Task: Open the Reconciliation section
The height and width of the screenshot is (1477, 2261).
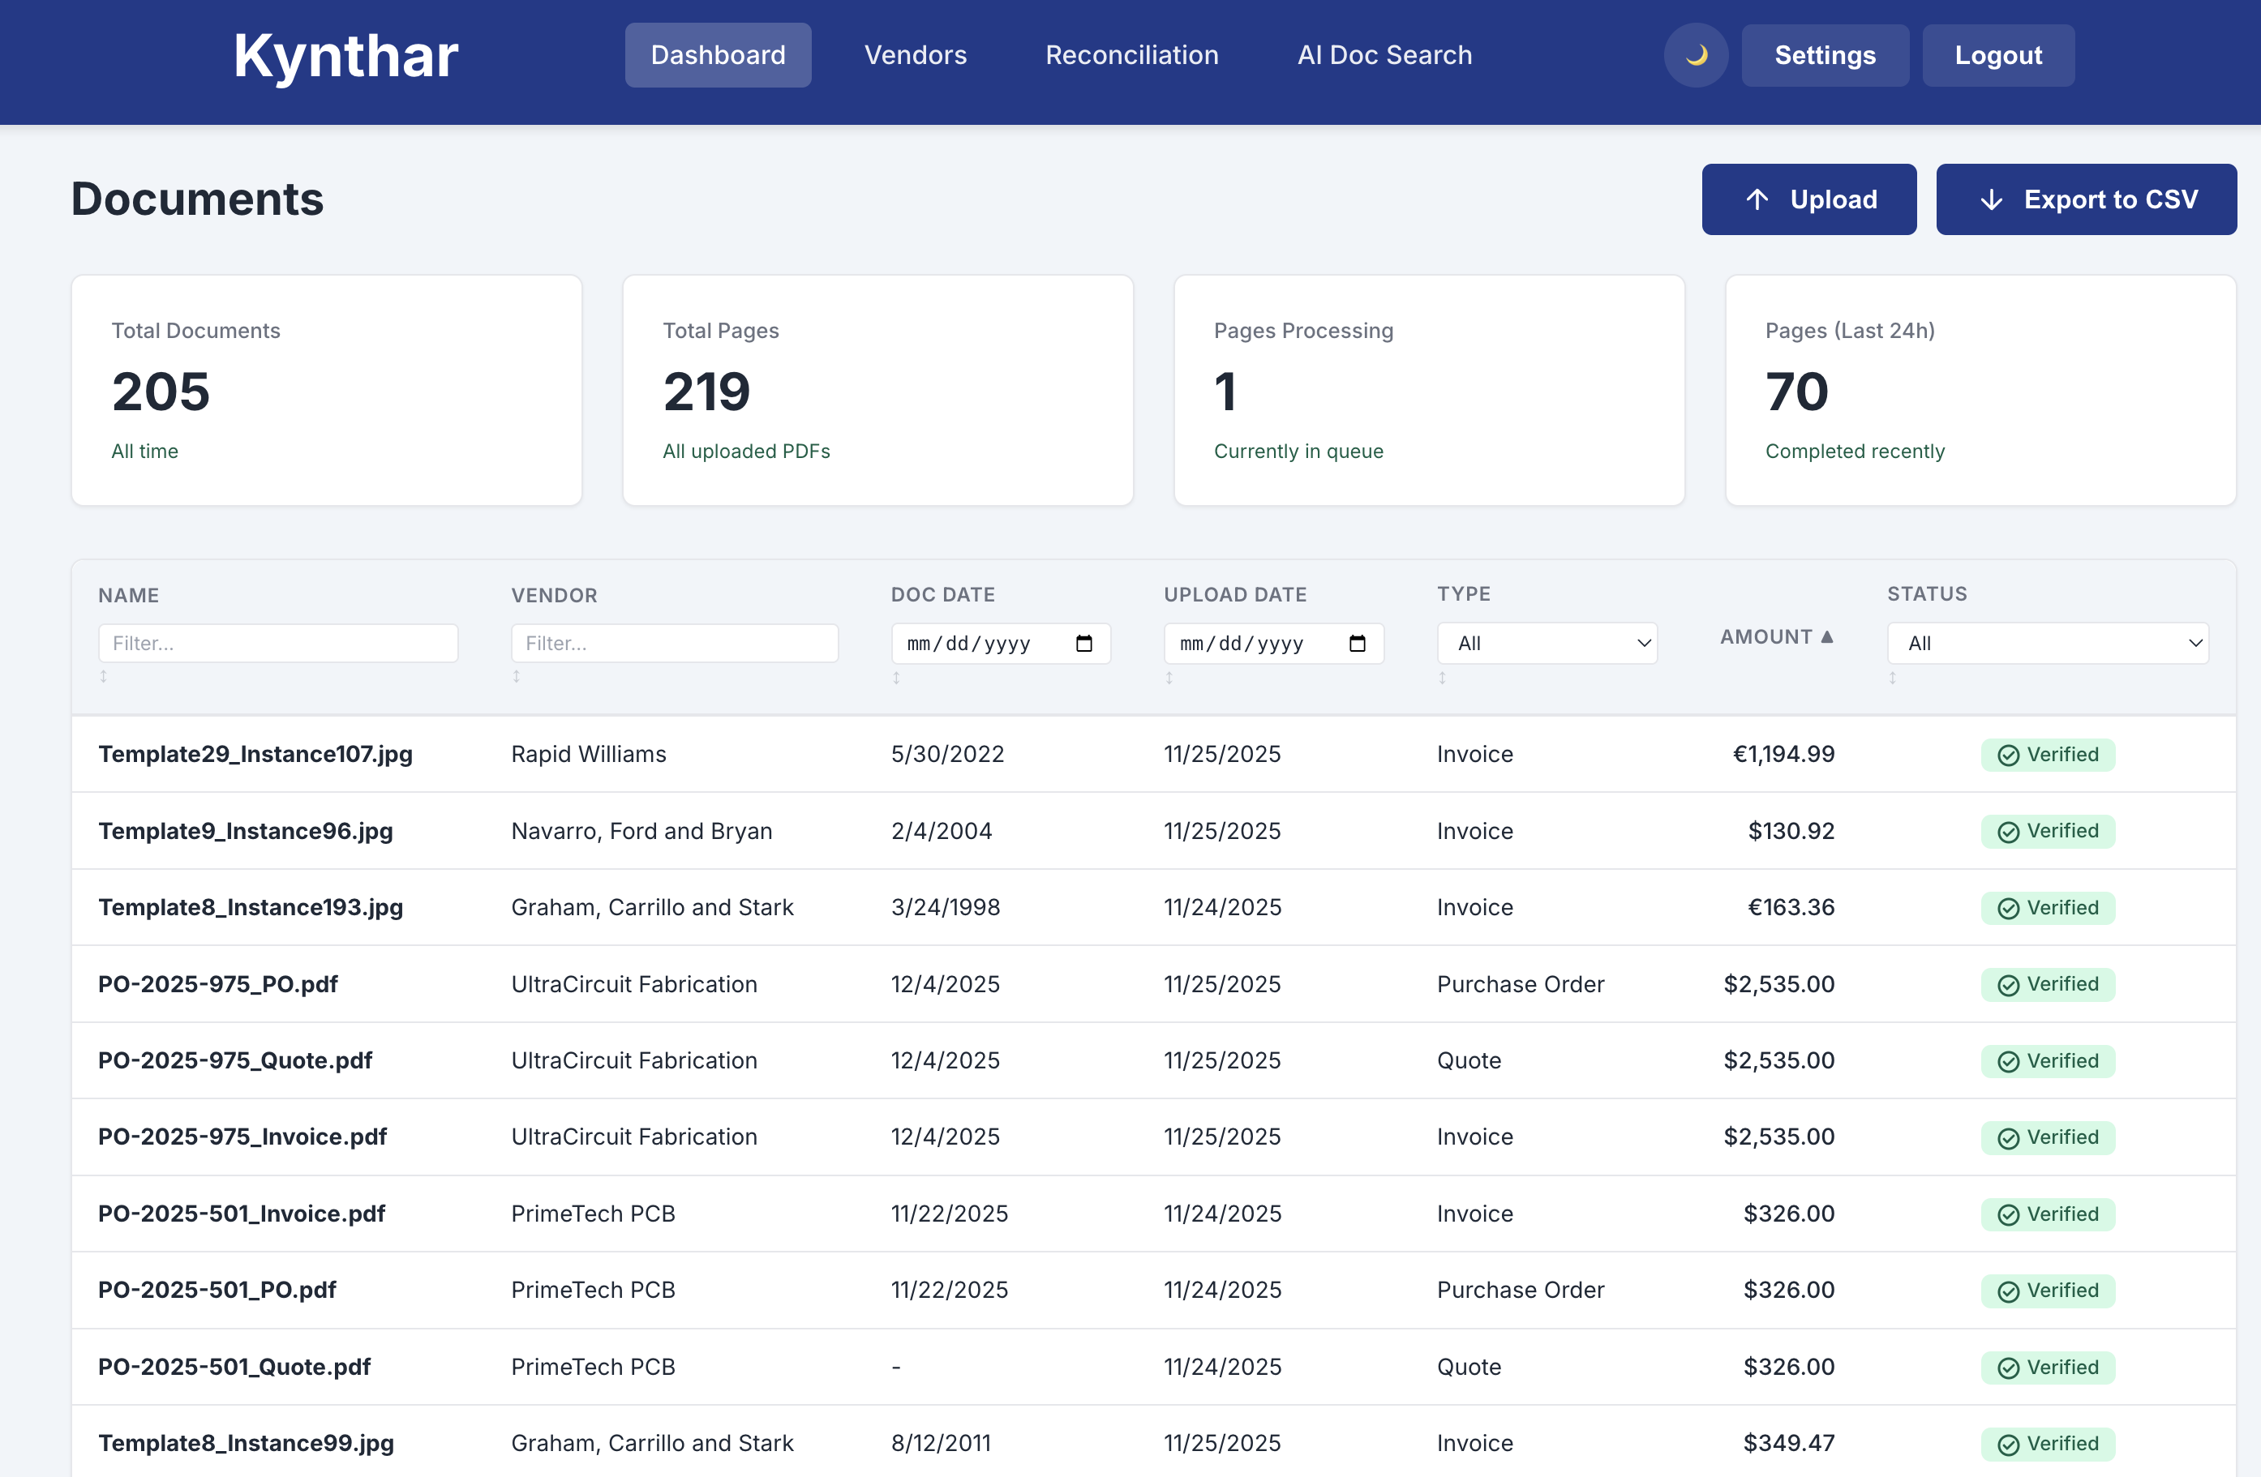Action: point(1131,55)
